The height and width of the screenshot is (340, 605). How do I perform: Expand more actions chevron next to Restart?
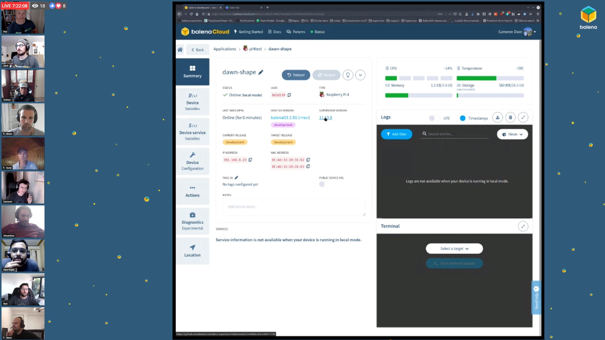[360, 75]
